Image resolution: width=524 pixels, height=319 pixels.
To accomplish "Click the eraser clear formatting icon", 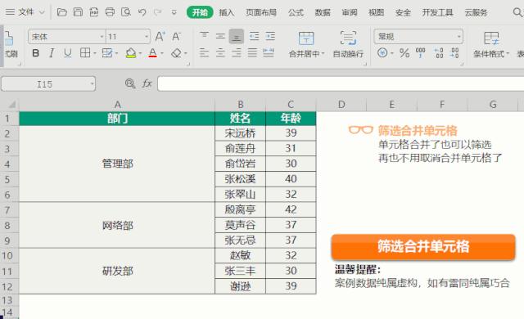I will pyautogui.click(x=177, y=52).
